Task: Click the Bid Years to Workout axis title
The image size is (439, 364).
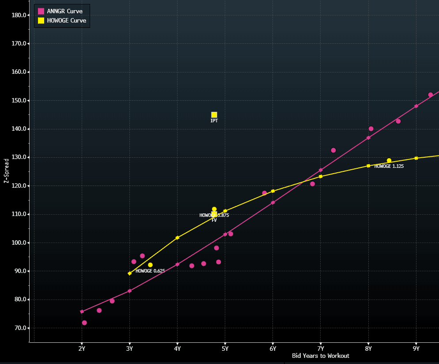Action: pyautogui.click(x=320, y=356)
